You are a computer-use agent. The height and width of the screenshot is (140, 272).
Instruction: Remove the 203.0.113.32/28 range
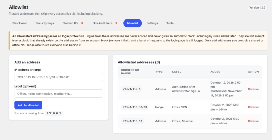(253, 107)
